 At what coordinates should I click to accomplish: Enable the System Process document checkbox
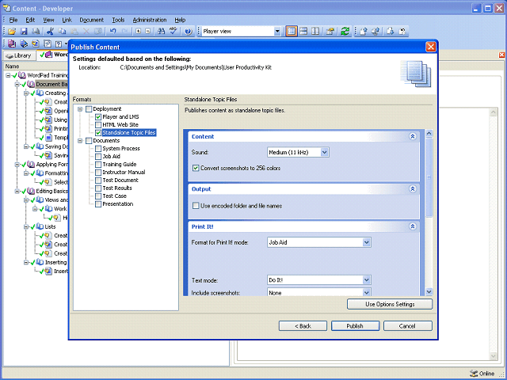click(x=98, y=149)
